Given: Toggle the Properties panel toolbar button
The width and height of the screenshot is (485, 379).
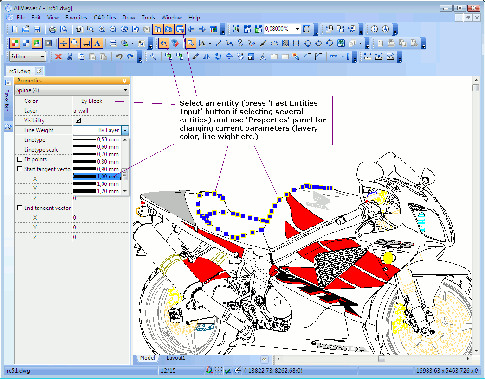Looking at the screenshot, I should pos(180,29).
